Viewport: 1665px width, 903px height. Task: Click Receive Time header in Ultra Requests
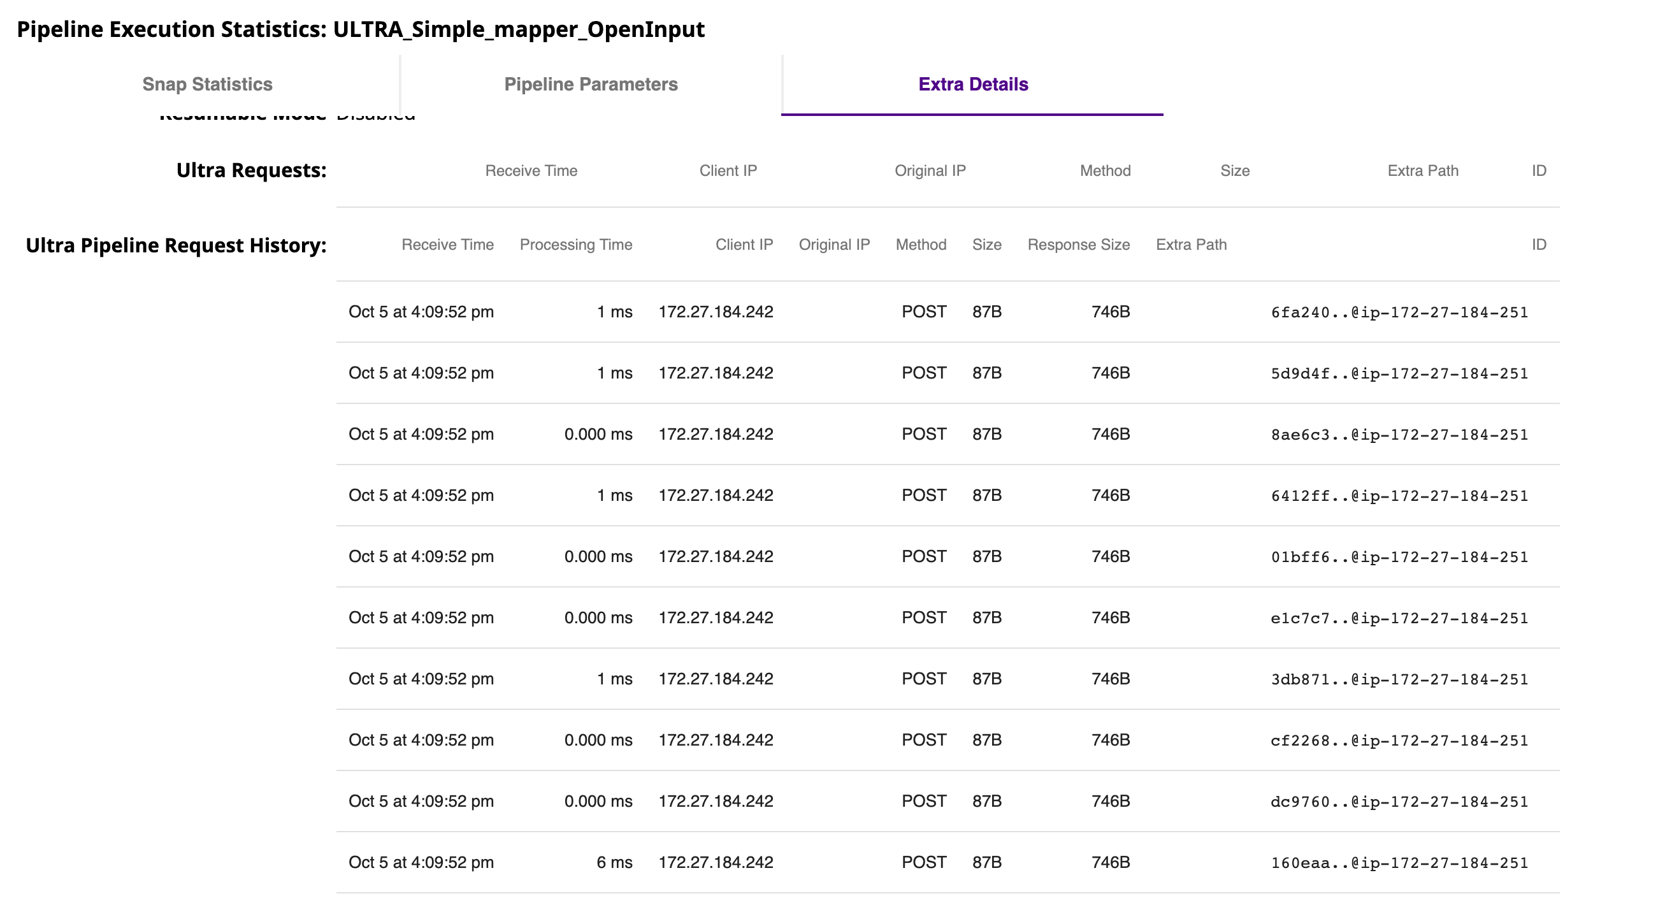pyautogui.click(x=531, y=171)
